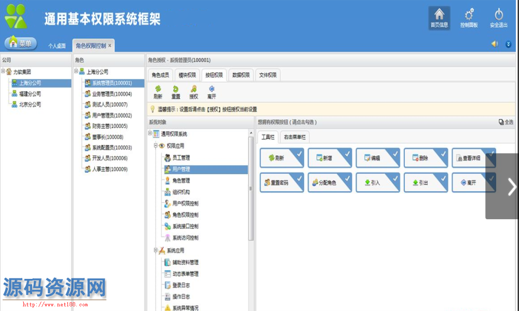
Task: Switch to 个人桌面 tab
Action: [x=57, y=46]
